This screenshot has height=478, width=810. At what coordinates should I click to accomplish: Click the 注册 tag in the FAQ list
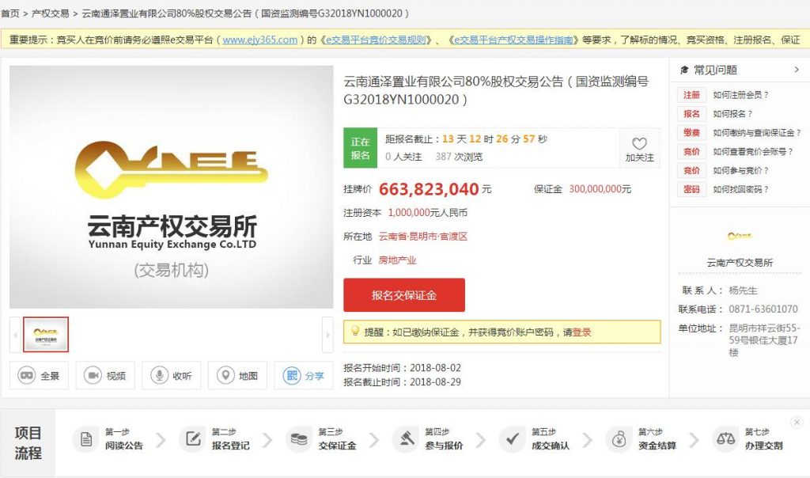[691, 95]
